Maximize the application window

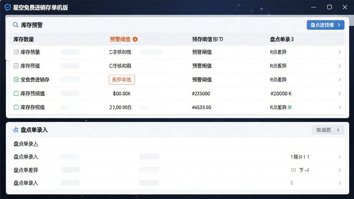coord(329,7)
